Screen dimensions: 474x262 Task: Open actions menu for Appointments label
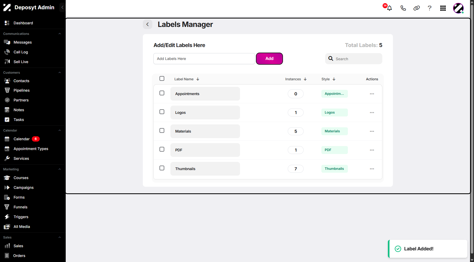(x=372, y=94)
